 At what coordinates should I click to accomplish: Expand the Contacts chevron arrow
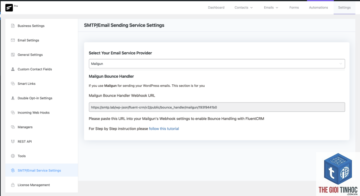[251, 8]
